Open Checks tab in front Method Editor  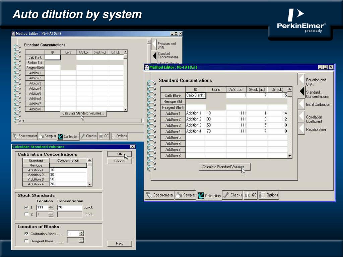232,195
